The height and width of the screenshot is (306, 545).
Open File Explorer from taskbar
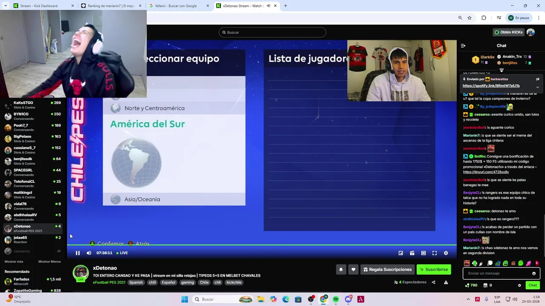[x=260, y=299]
